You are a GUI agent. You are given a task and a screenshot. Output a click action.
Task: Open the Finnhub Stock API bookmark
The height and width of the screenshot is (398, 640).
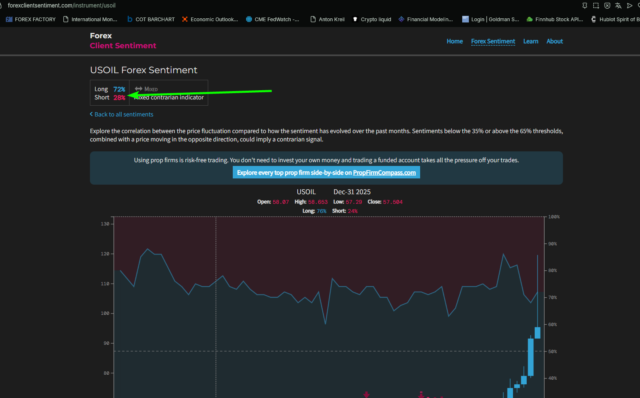[x=555, y=20]
